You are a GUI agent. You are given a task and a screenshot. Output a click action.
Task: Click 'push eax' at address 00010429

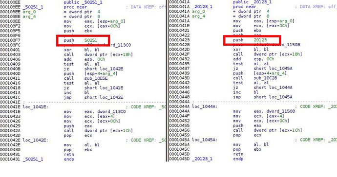(78, 126)
